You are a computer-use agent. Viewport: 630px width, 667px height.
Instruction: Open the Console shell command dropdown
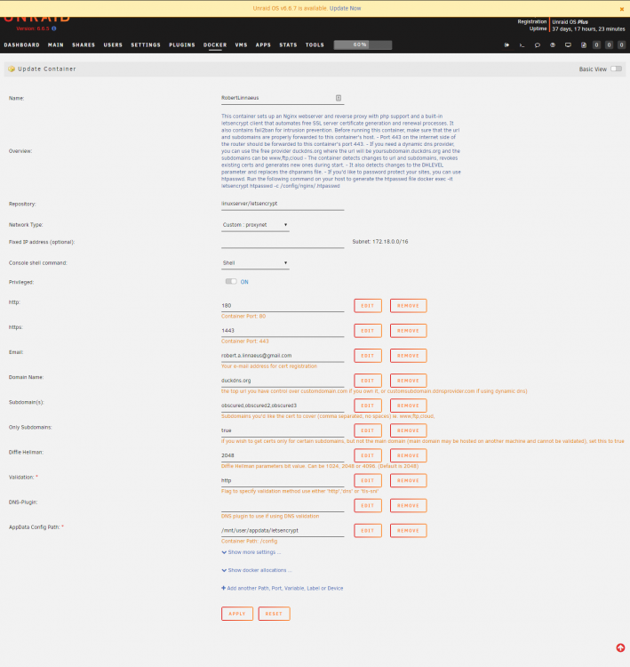255,263
